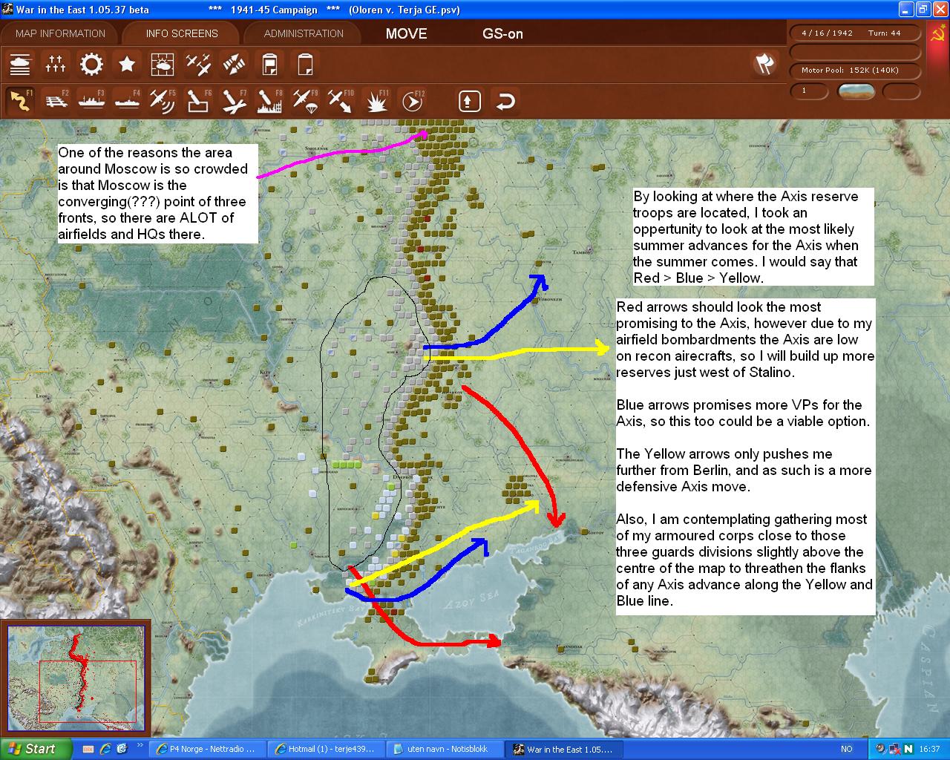Select Bomb City mode F8

tap(269, 101)
